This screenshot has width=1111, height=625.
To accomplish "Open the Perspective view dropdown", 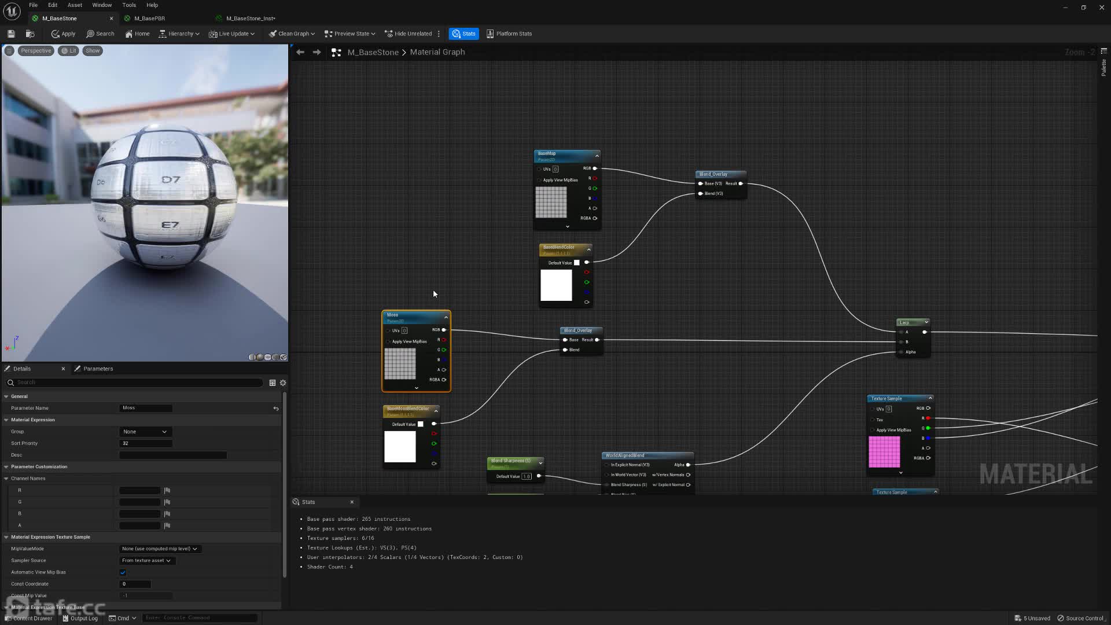I will [x=36, y=51].
